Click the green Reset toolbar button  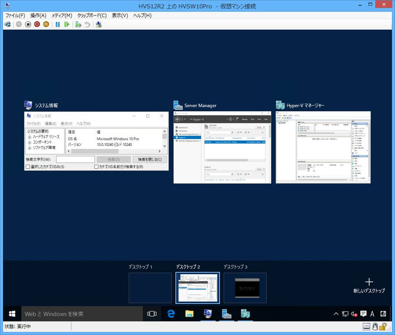point(67,24)
